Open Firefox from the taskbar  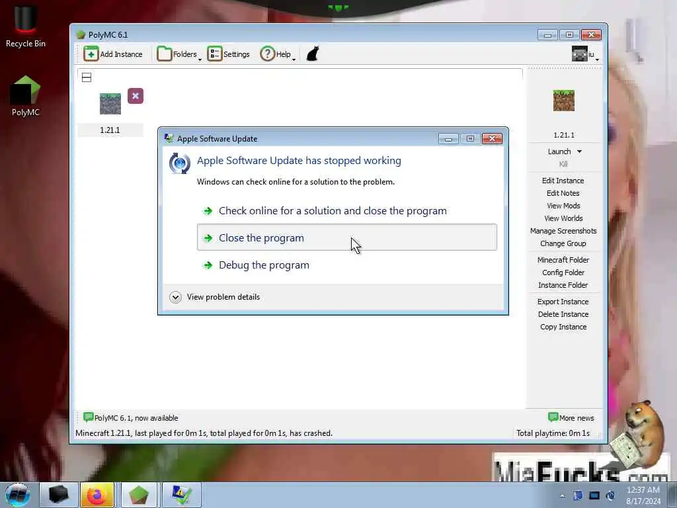(x=97, y=495)
